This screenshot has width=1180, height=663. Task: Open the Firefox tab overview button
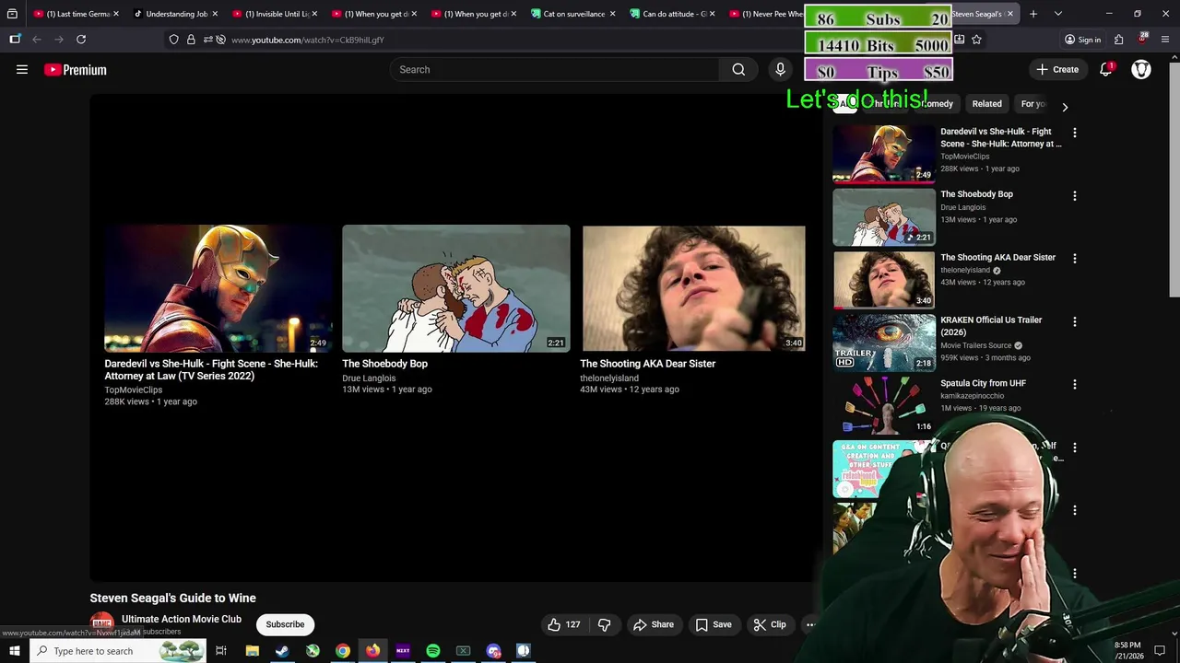tap(12, 14)
